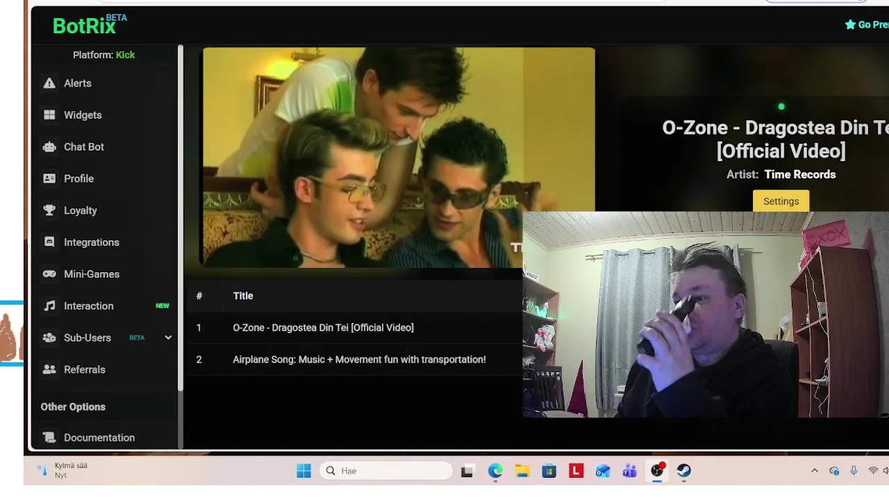Open the Windows Start menu
889x500 pixels.
click(304, 471)
